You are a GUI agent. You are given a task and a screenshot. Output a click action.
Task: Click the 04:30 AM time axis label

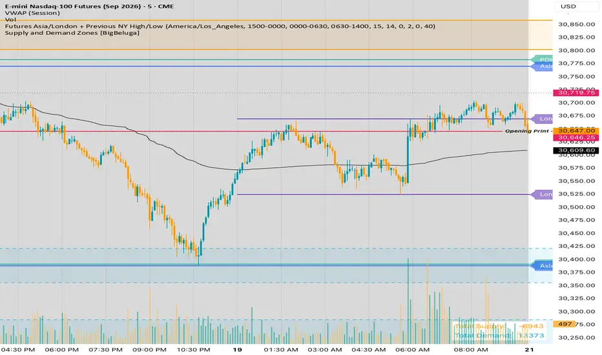click(x=369, y=350)
